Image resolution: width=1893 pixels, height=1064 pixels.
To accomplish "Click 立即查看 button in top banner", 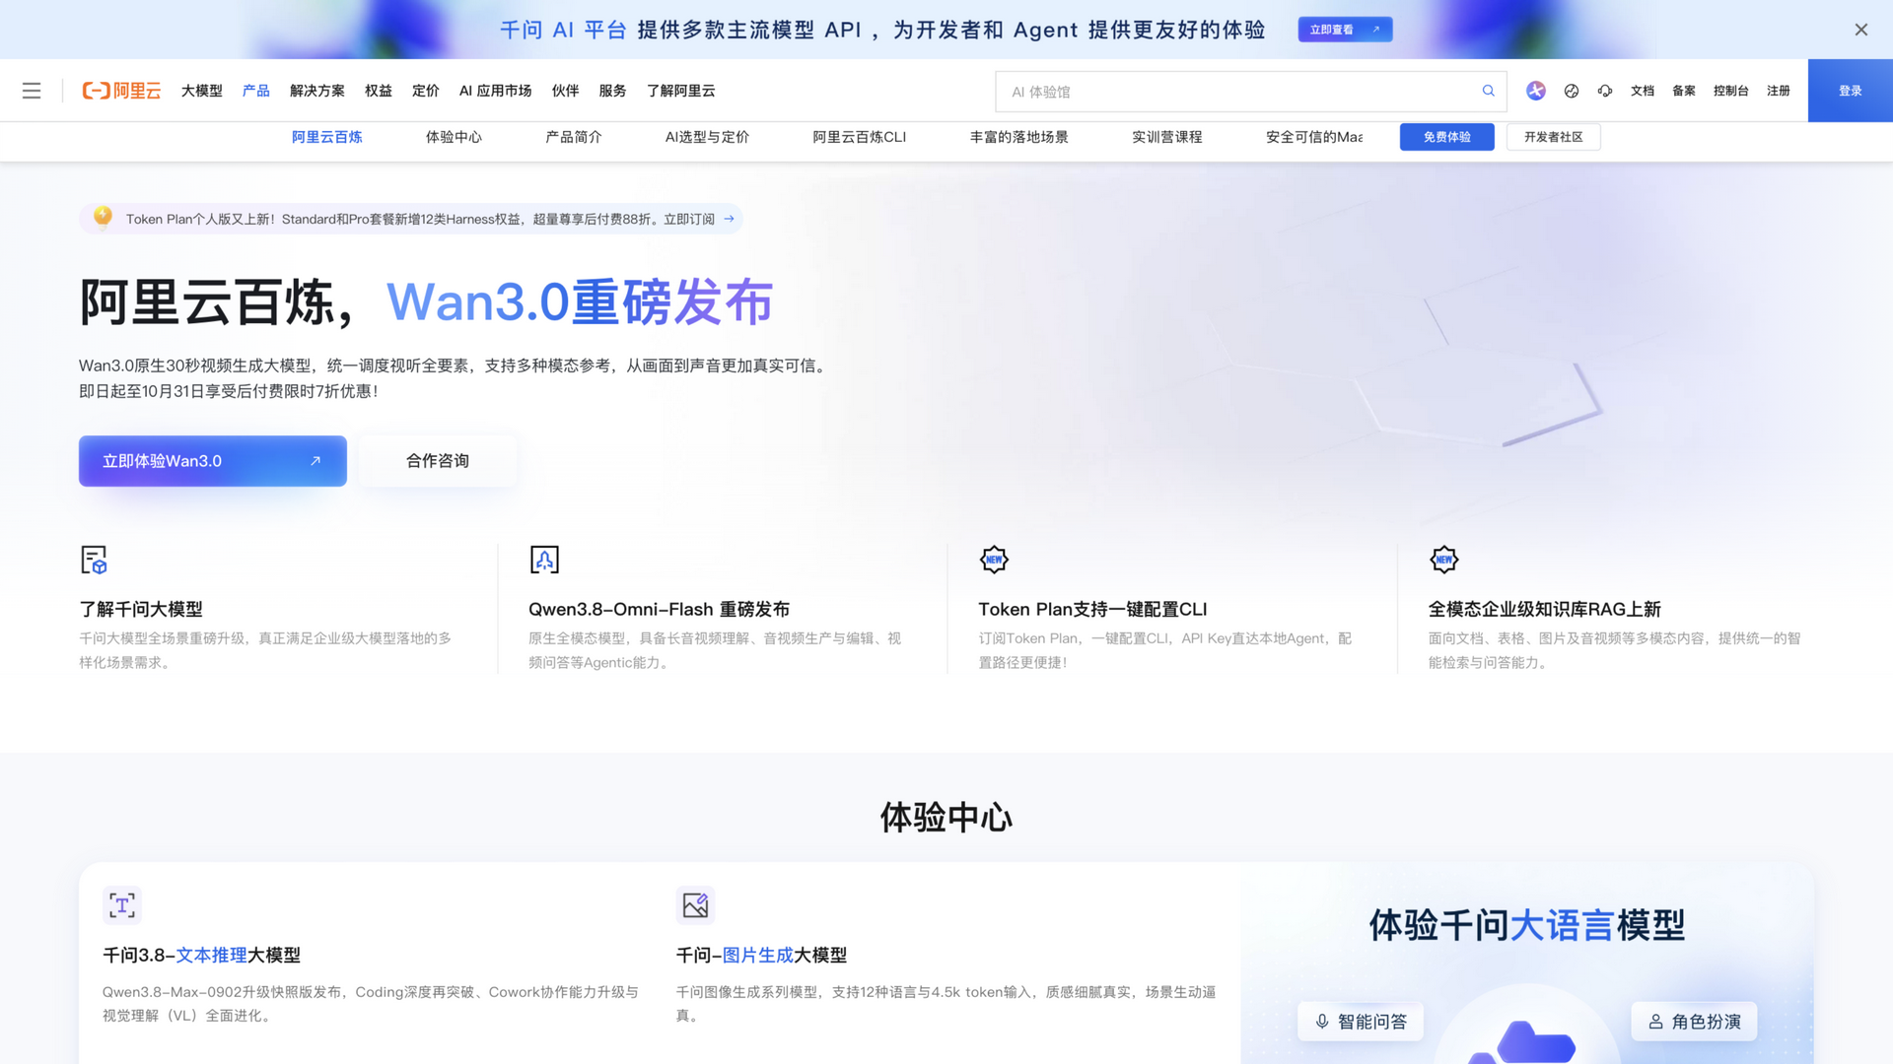I will pos(1345,30).
